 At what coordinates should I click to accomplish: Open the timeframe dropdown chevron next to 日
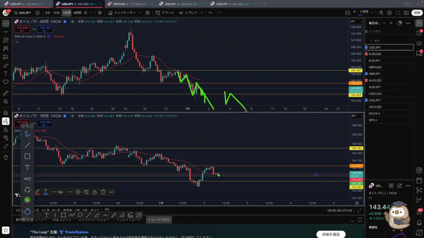coord(91,13)
